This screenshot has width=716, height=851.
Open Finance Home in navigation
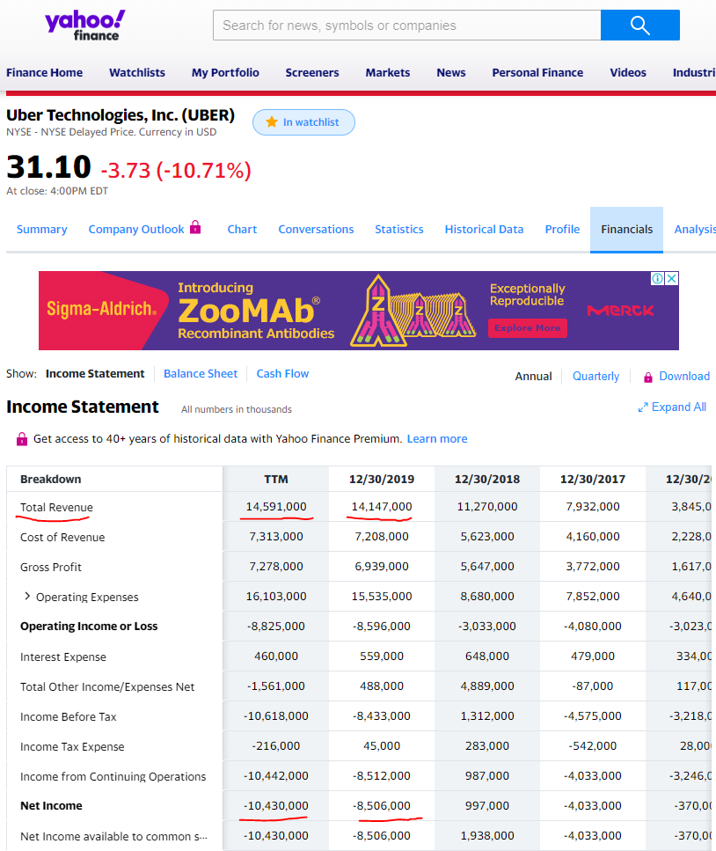coord(45,73)
